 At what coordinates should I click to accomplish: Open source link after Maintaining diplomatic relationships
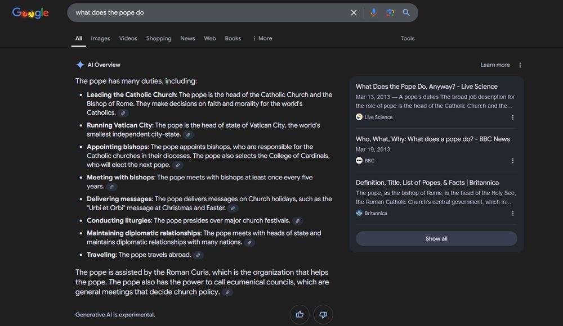pos(249,242)
